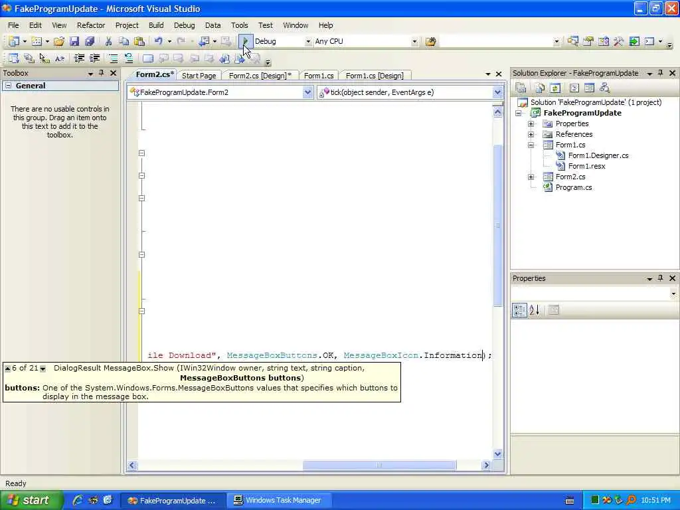Click FakeProgramUpdate taskbar button
This screenshot has height=510, width=680.
pyautogui.click(x=173, y=500)
